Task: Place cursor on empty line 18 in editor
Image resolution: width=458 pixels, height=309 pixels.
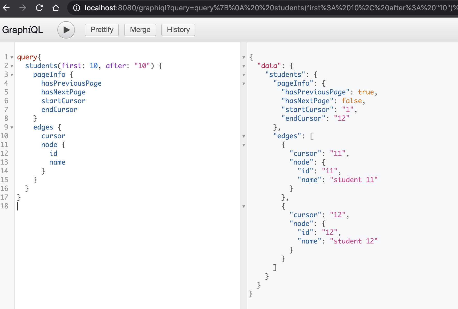Action: (x=78, y=206)
